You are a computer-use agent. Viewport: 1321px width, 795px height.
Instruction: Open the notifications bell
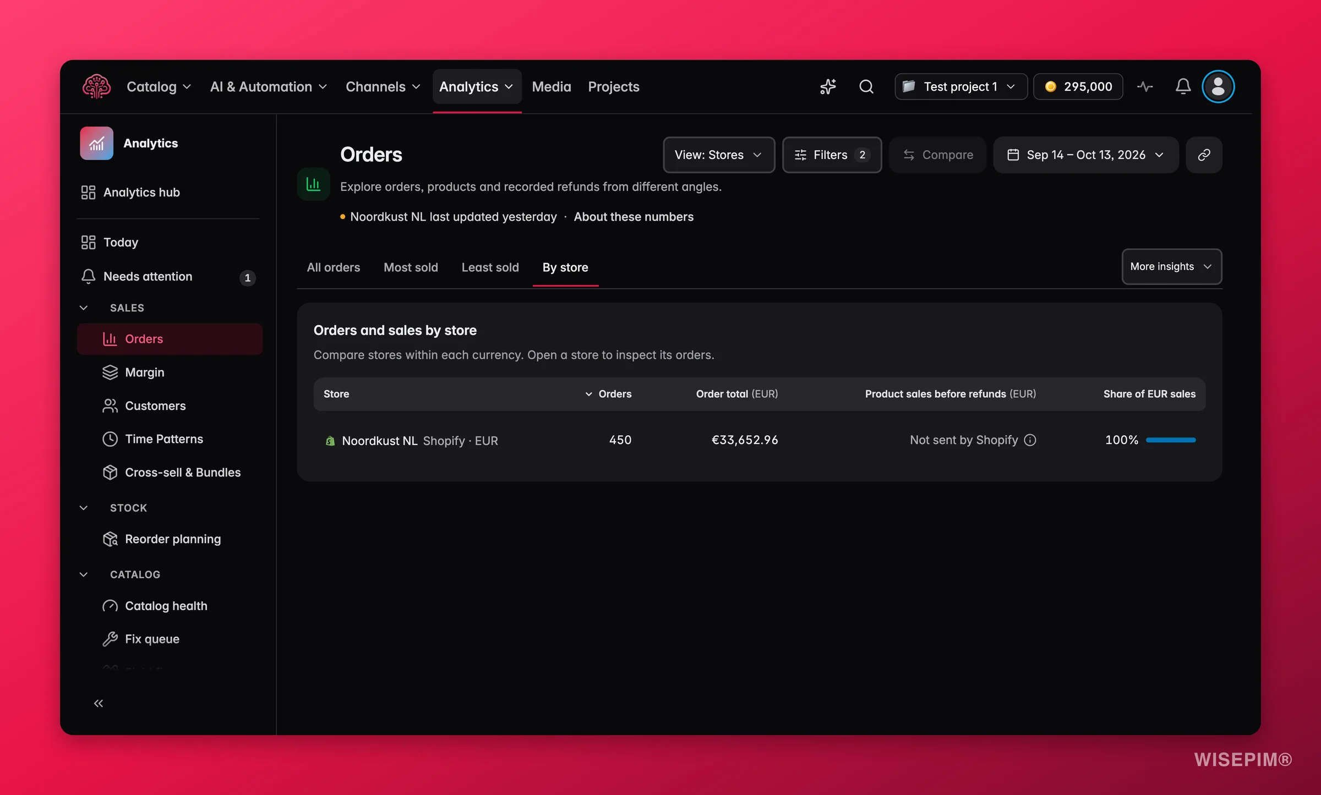point(1183,86)
